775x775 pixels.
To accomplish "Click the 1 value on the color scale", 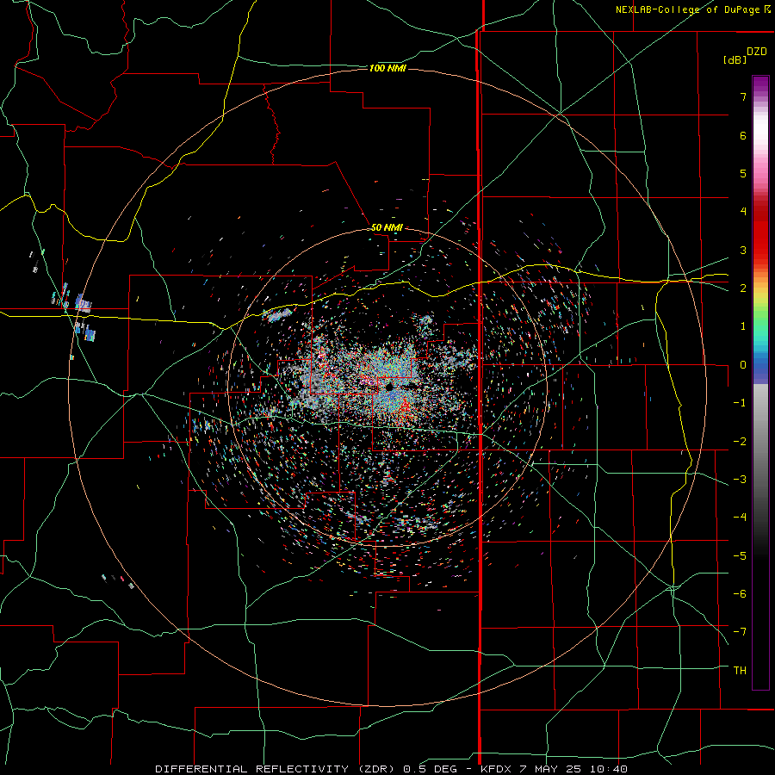I will coord(743,326).
